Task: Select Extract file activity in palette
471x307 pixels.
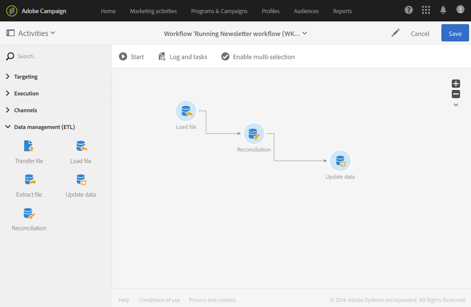Action: [x=29, y=186]
